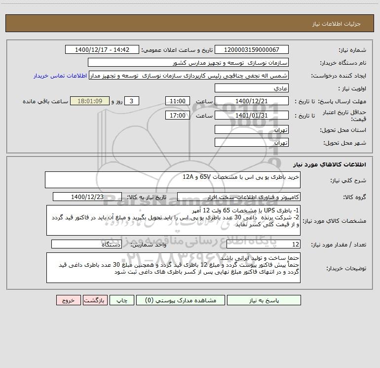Select the need number field 1200003159000067
This screenshot has width=380, height=368.
coord(252,49)
